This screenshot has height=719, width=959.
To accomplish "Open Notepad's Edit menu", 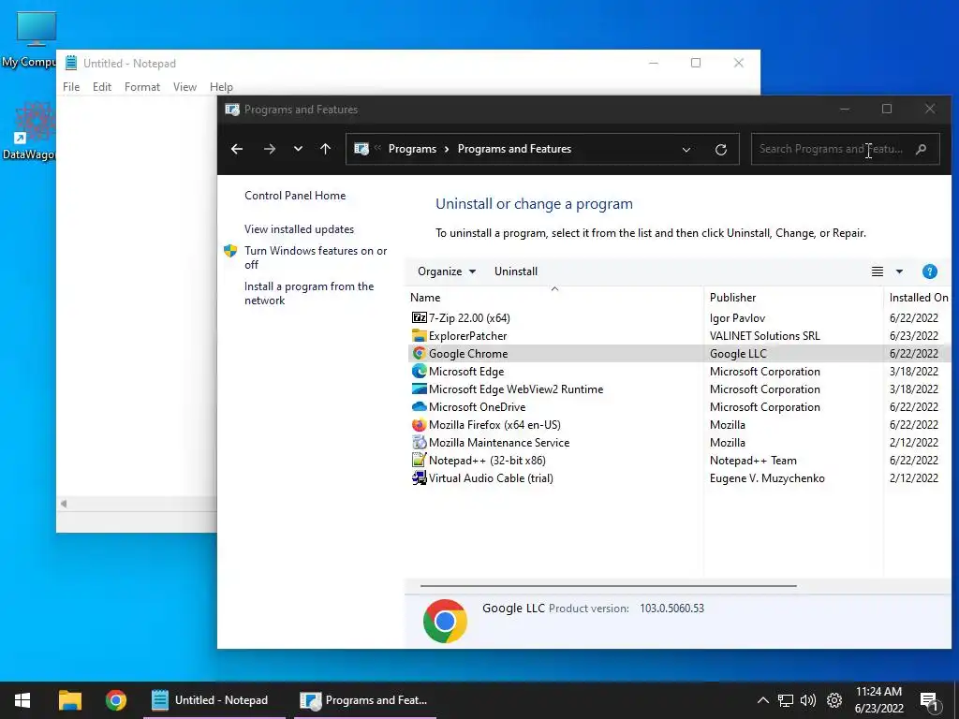I will [x=102, y=87].
